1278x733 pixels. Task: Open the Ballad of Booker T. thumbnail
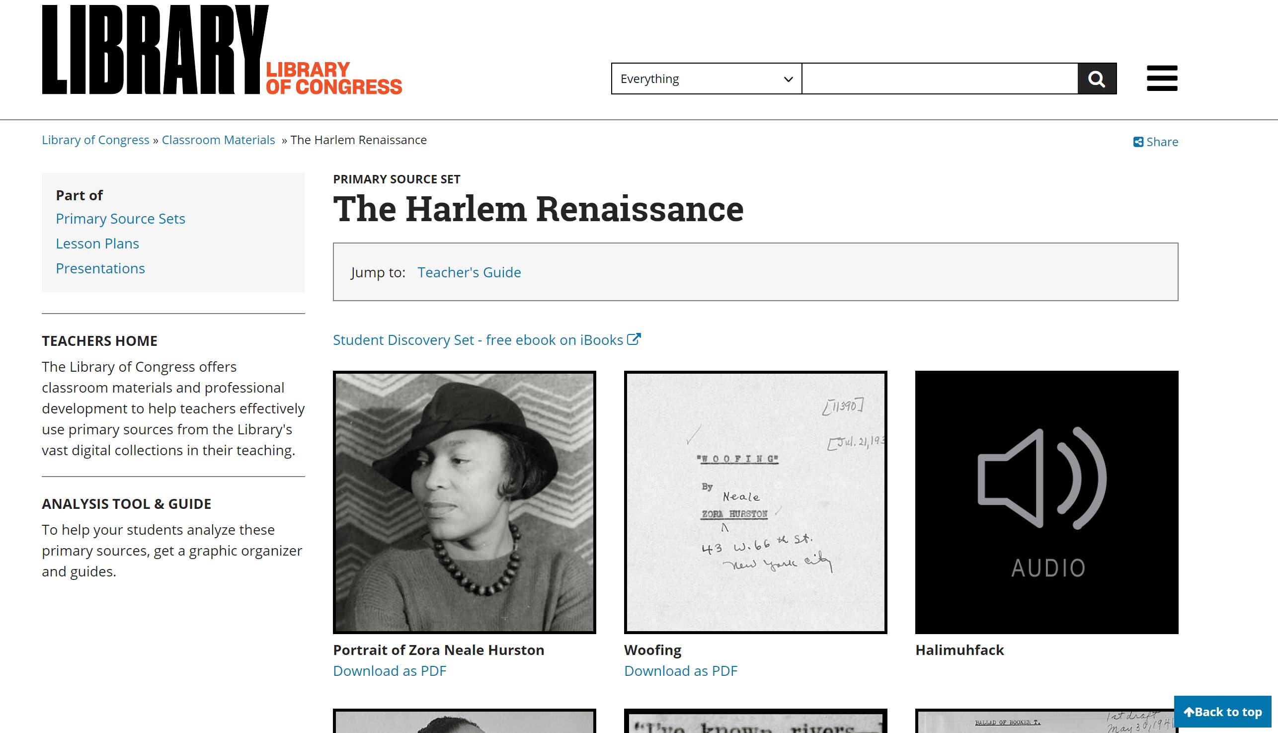click(1046, 721)
